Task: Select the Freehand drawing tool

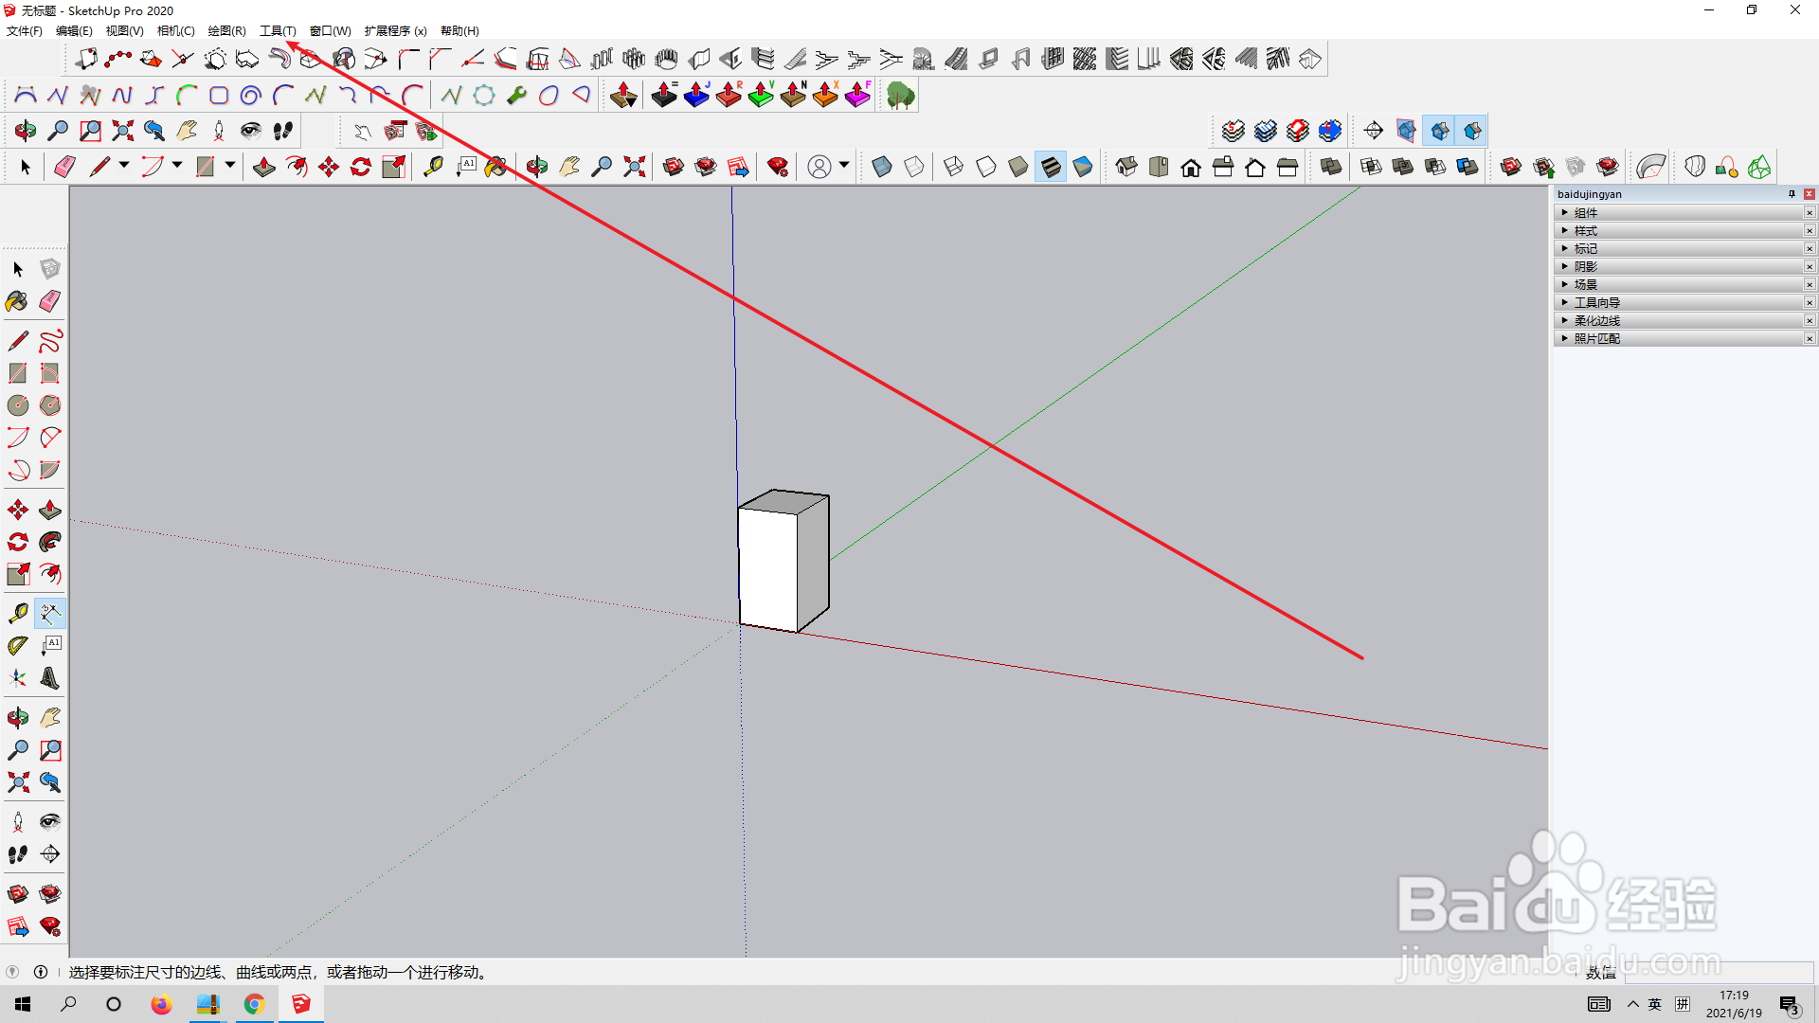Action: [x=50, y=341]
